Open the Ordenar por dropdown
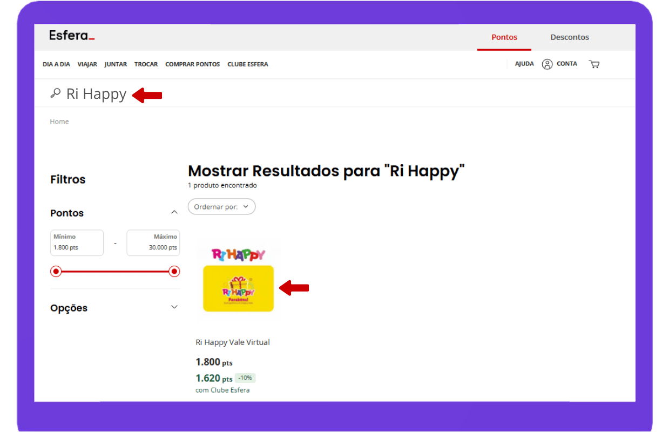 pos(221,207)
